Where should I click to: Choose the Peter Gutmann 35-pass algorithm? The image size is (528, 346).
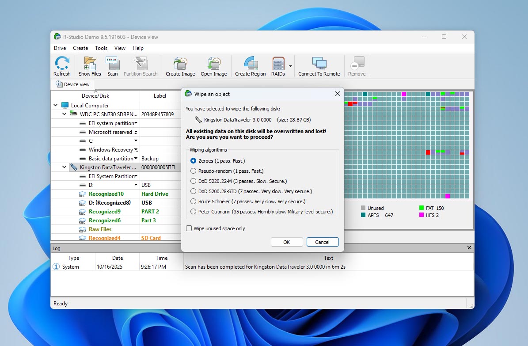point(193,211)
